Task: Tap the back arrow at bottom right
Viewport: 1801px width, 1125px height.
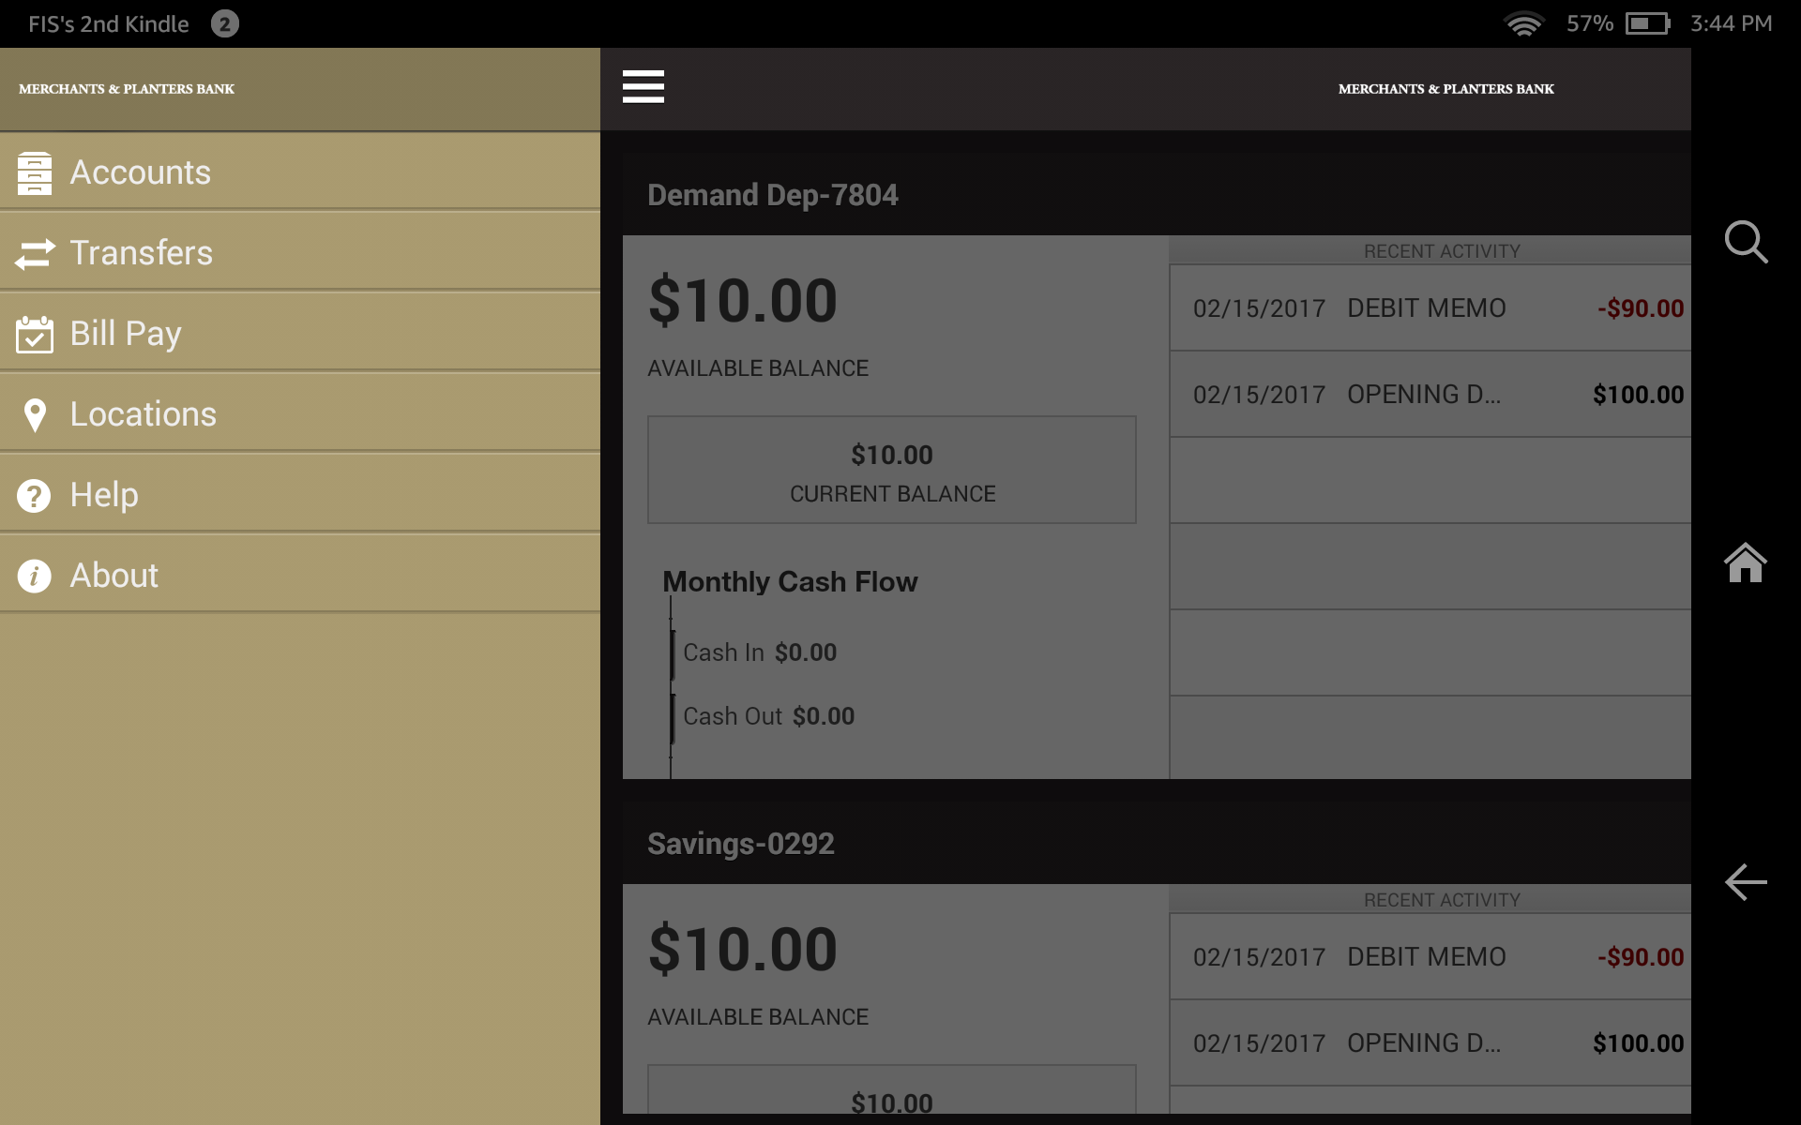Action: pyautogui.click(x=1747, y=881)
